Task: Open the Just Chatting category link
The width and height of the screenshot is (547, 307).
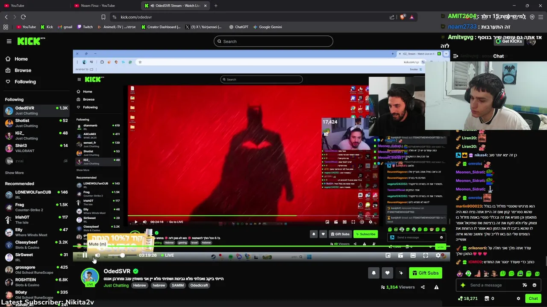Action: point(116,285)
